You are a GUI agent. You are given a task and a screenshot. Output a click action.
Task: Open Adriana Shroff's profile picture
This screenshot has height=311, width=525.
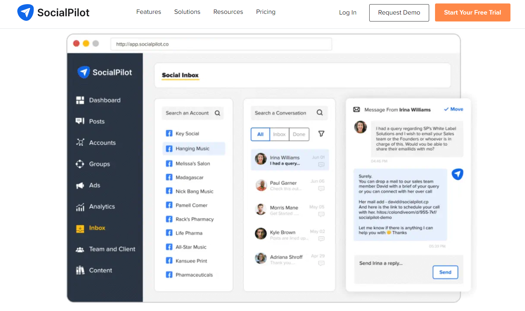point(261,258)
